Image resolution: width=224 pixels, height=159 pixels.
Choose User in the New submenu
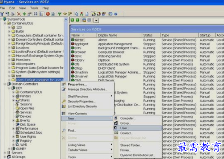click(138, 128)
